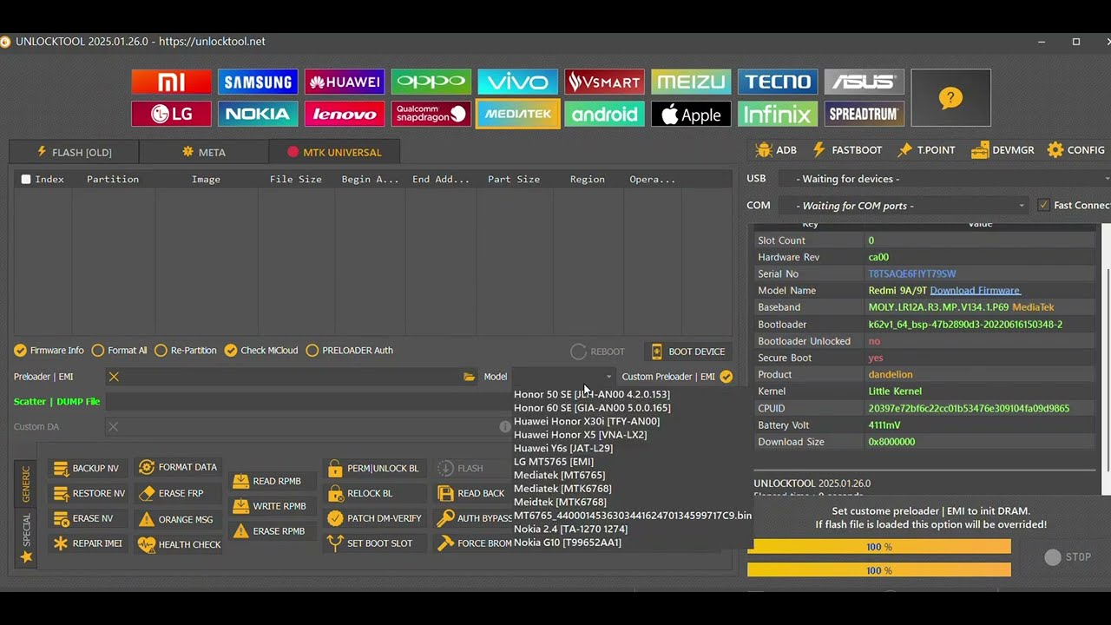Choose the Tecno brand tile
This screenshot has width=1111, height=625.
tap(779, 82)
